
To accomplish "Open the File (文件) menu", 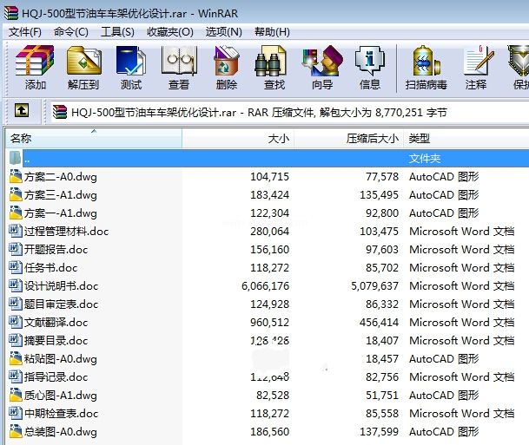I will coord(25,32).
